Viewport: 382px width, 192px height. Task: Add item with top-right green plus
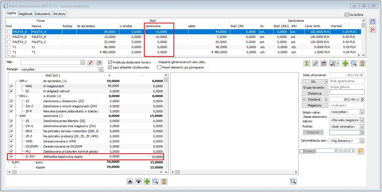tap(345, 63)
